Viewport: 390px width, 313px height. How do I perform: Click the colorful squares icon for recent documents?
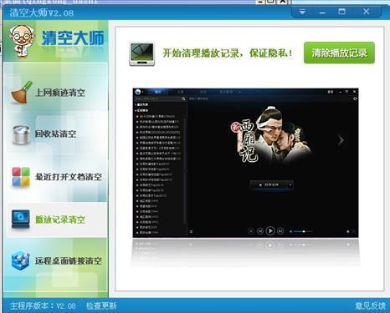(x=21, y=177)
